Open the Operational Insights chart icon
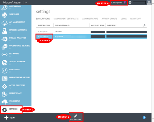This screenshot has width=154, height=122. coord(5,47)
